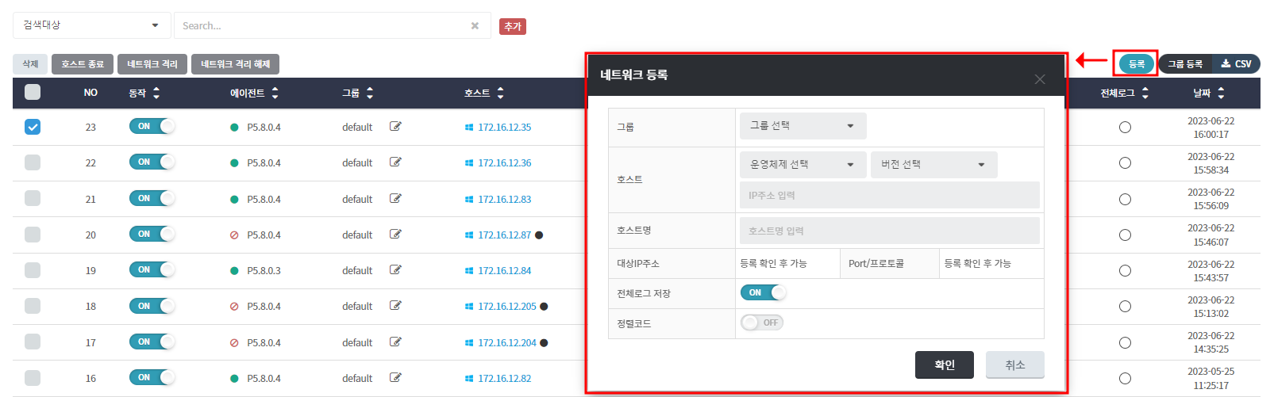Click the IP주소 입력 text field
This screenshot has width=1274, height=397.
pyautogui.click(x=889, y=195)
